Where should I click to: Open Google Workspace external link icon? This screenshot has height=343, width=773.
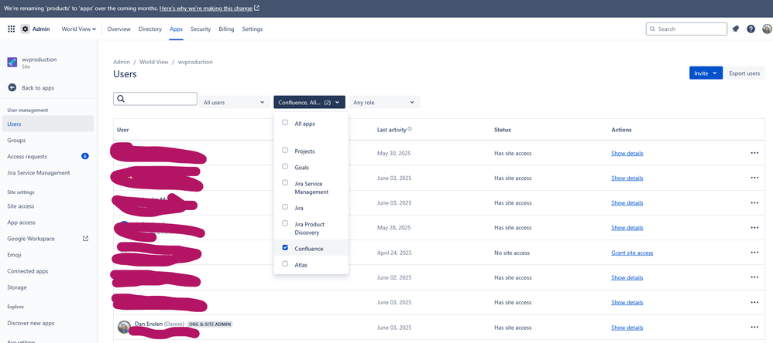[85, 239]
